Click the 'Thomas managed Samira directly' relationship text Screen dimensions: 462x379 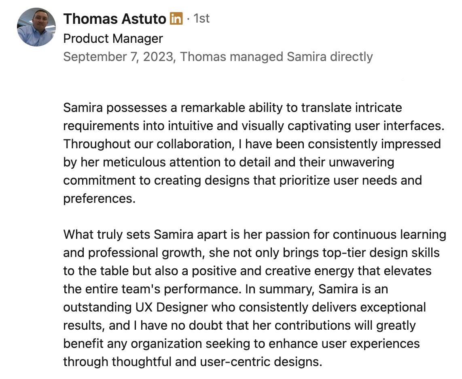tap(276, 57)
